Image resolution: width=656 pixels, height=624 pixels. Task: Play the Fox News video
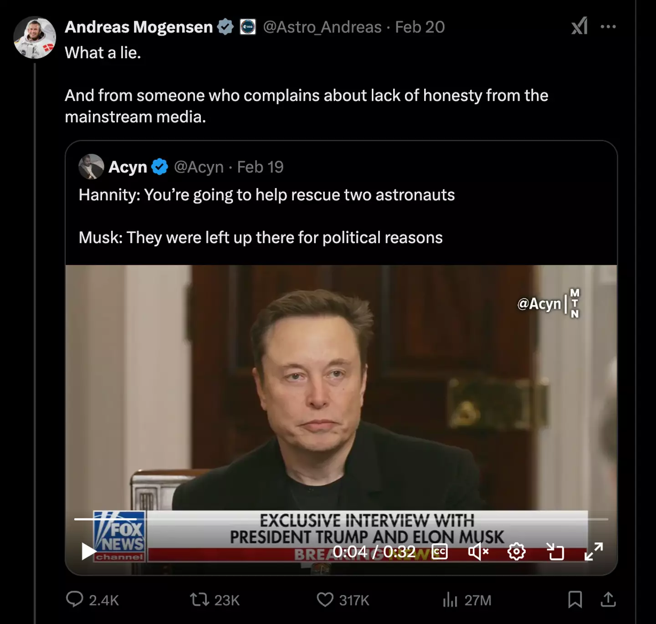pos(88,552)
